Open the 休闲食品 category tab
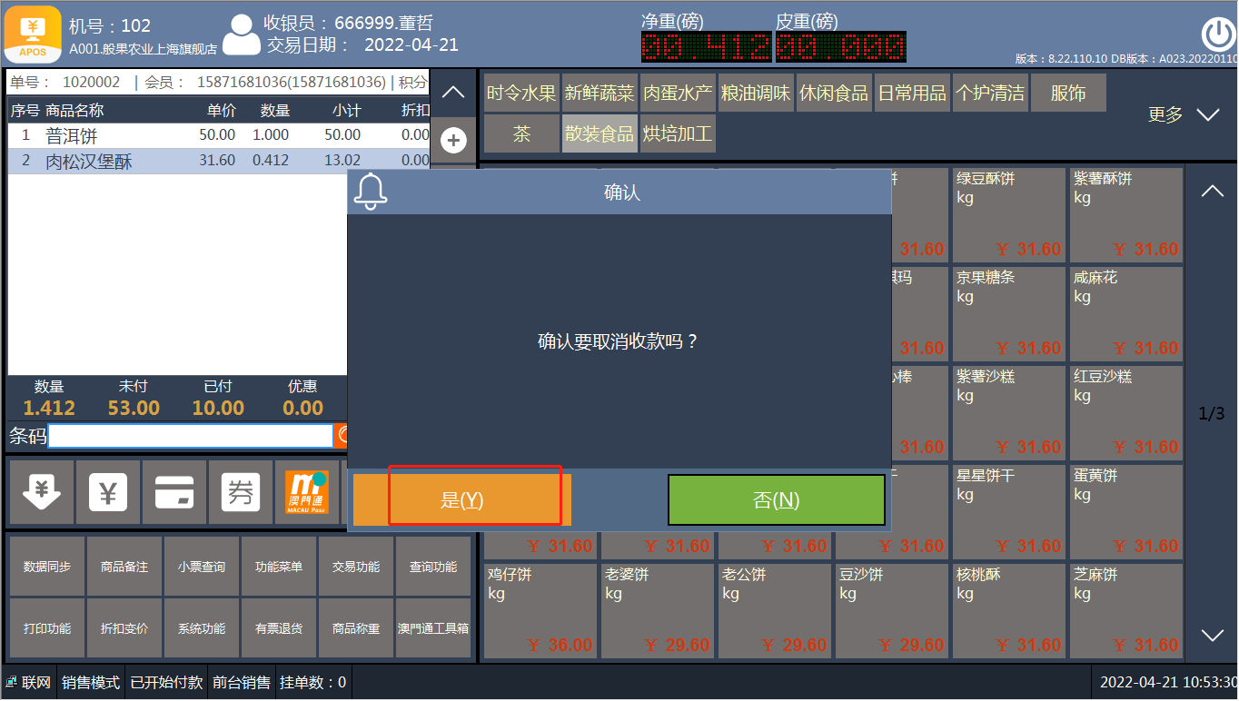 tap(834, 93)
